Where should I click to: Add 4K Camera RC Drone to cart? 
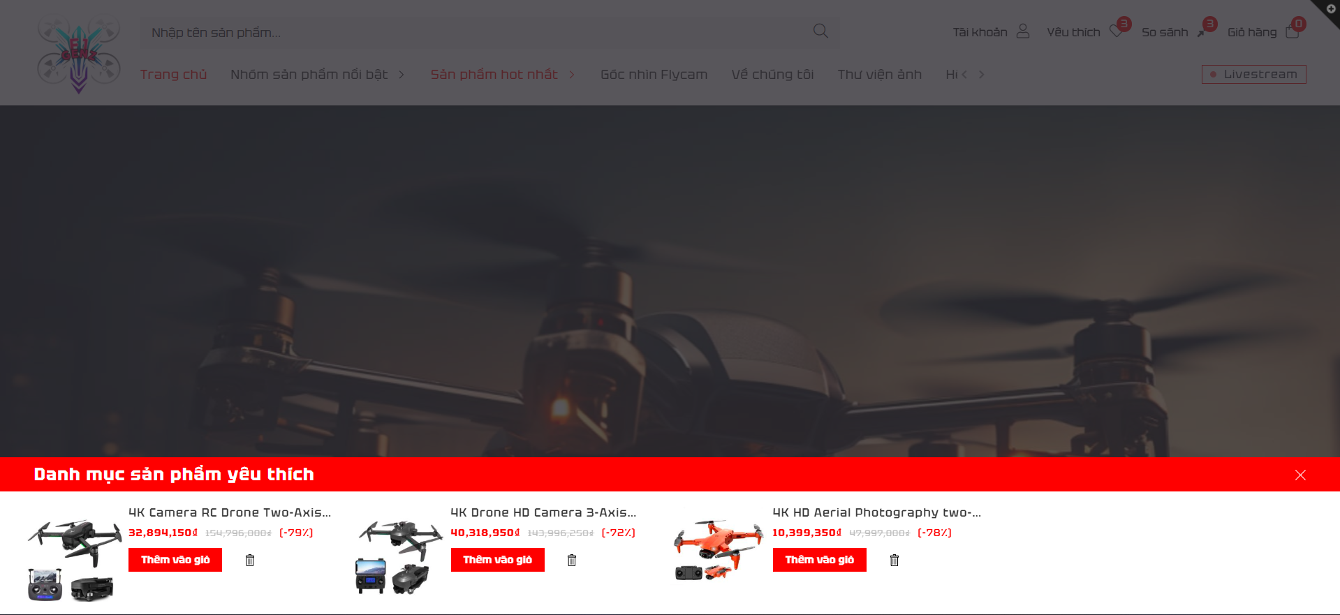click(x=175, y=560)
